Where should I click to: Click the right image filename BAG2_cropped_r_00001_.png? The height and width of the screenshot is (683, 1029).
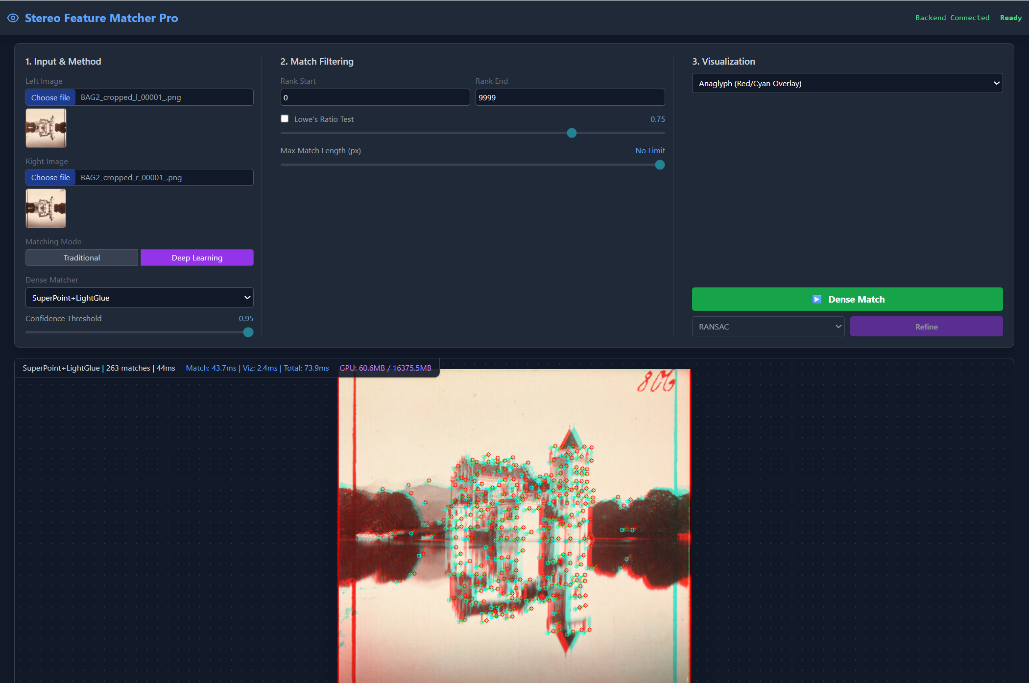point(131,177)
